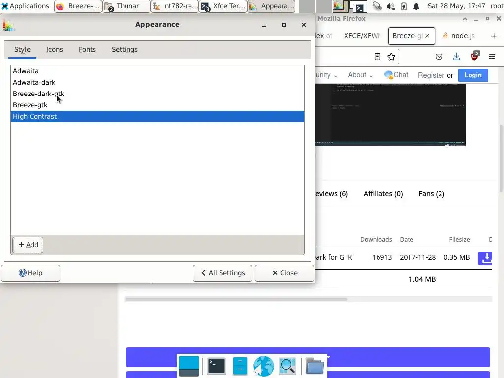This screenshot has height=378, width=504.
Task: Click the blue Login button
Action: (x=473, y=75)
